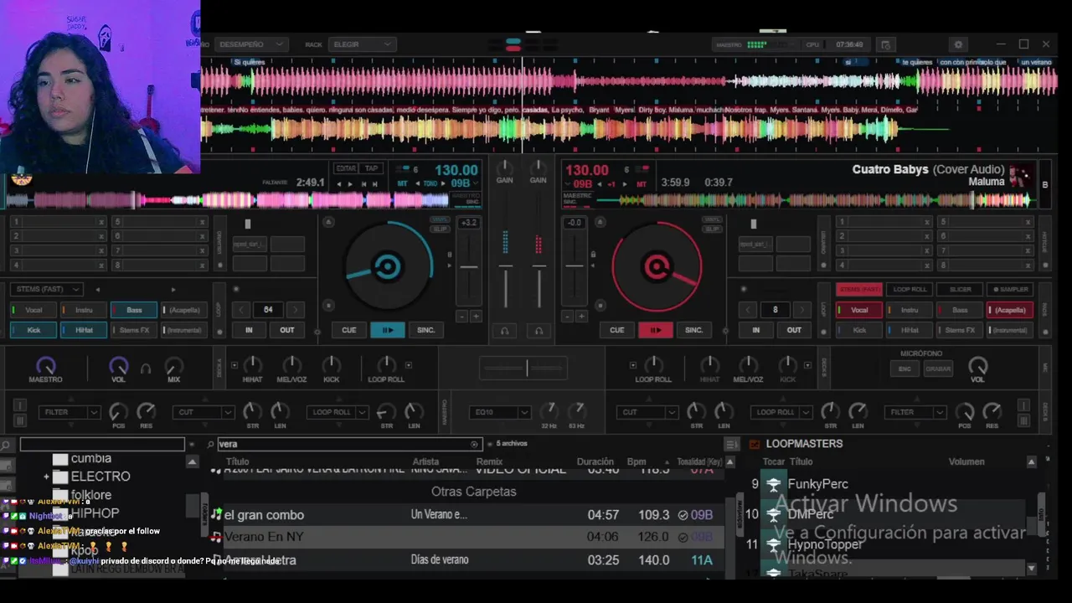Open settings gear icon in top bar
This screenshot has height=603, width=1072.
[x=959, y=44]
